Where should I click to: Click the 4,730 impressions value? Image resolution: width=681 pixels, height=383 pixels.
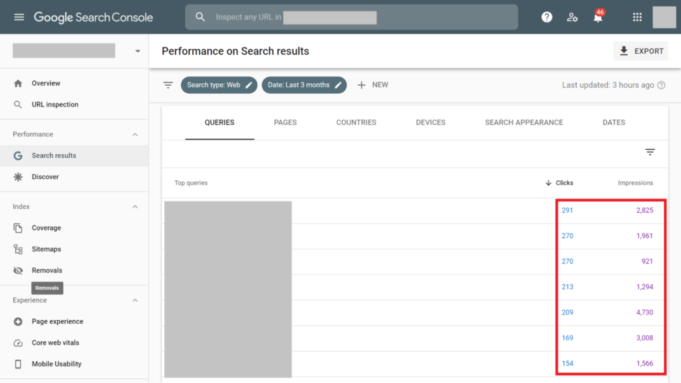pyautogui.click(x=644, y=313)
